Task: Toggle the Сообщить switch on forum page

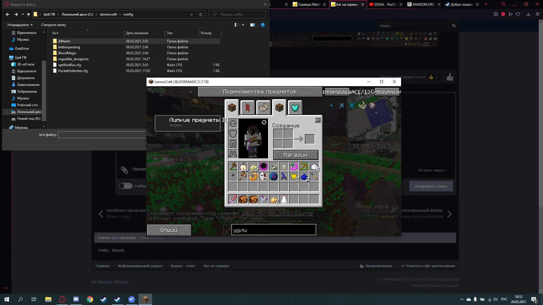Action: tap(126, 186)
